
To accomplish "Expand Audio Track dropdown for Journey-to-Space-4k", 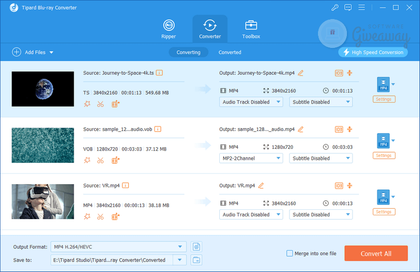I will pos(251,102).
